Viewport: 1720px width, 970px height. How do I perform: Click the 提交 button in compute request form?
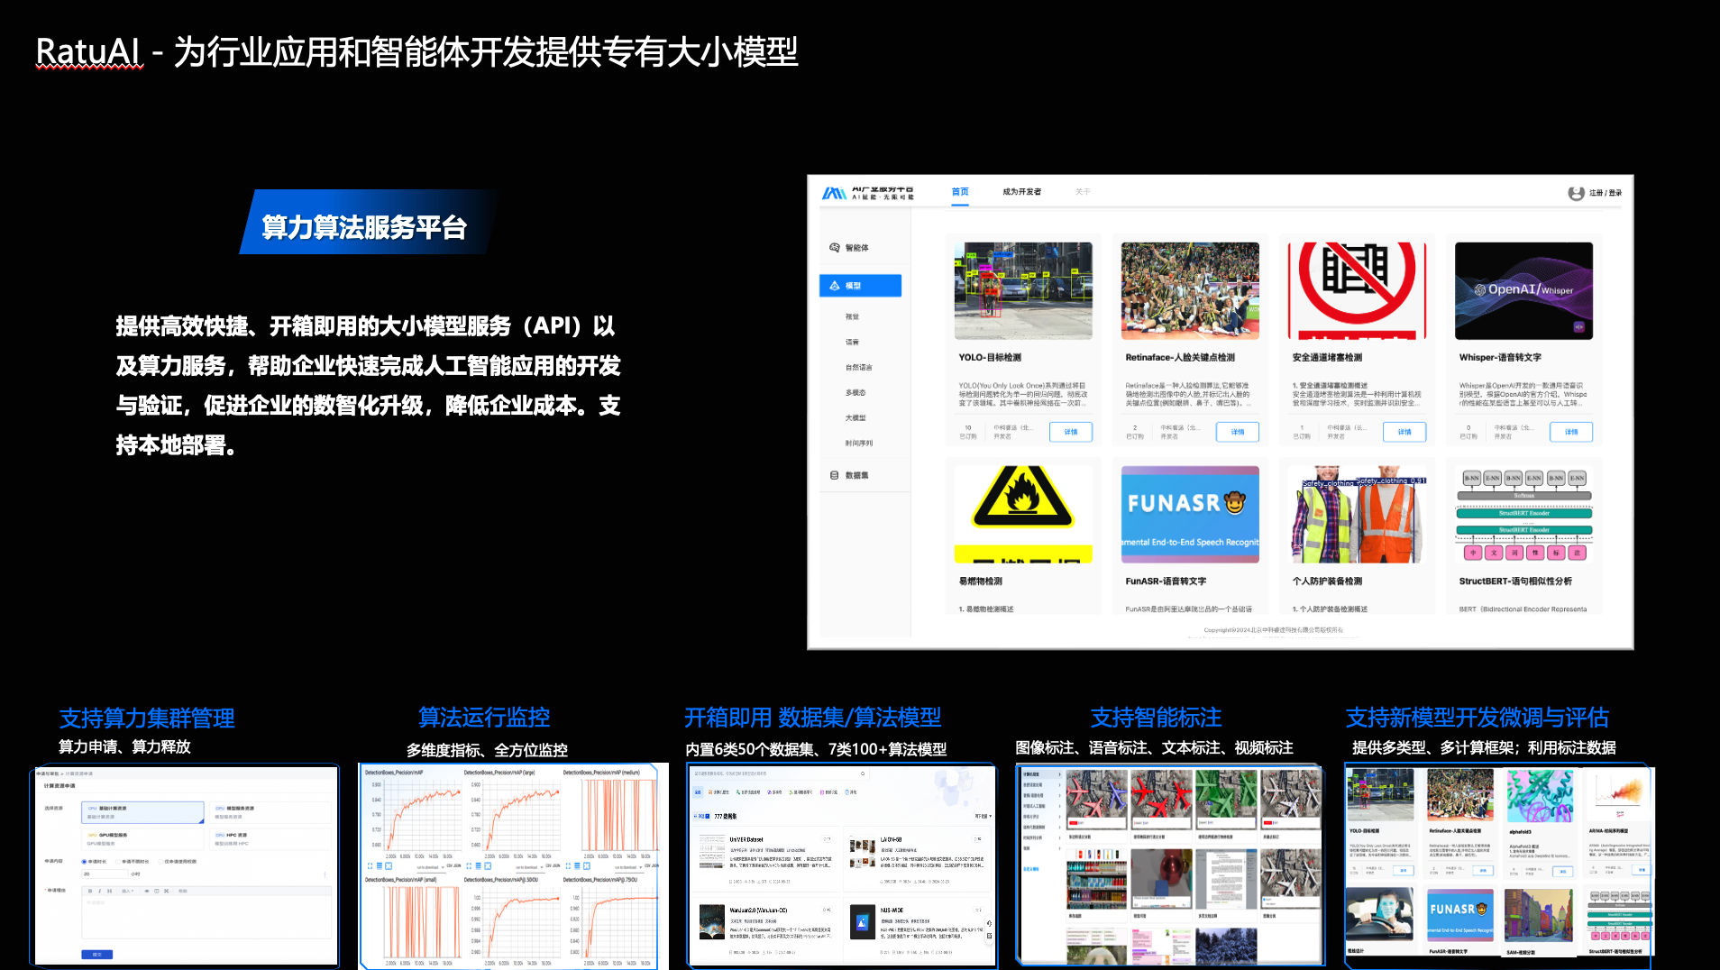(97, 954)
